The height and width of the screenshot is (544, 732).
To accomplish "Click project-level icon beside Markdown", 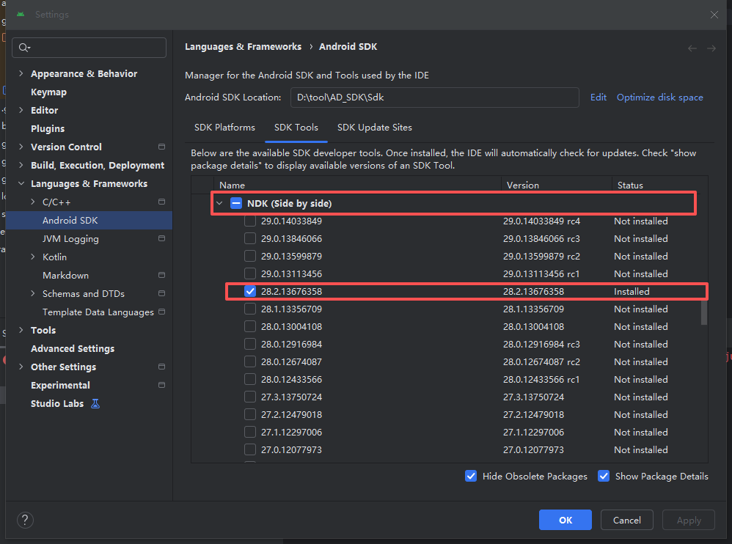I will (x=161, y=275).
